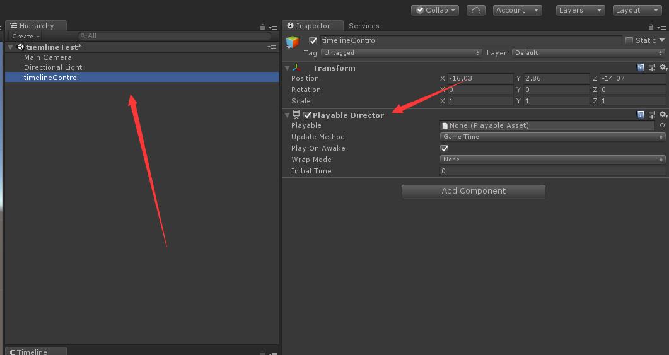Viewport: 669px width, 355px height.
Task: Open the Wrap Mode dropdown
Action: pyautogui.click(x=552, y=159)
